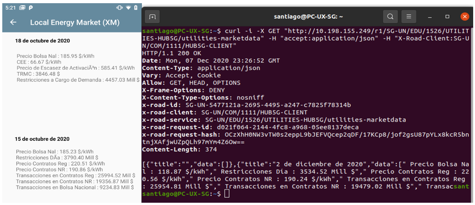Maximize the terminal window
This screenshot has width=475, height=205.
click(x=447, y=17)
